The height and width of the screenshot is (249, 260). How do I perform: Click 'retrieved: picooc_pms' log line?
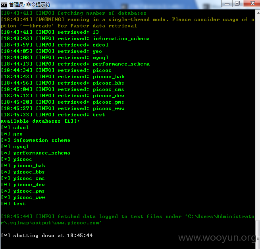(x=62, y=102)
